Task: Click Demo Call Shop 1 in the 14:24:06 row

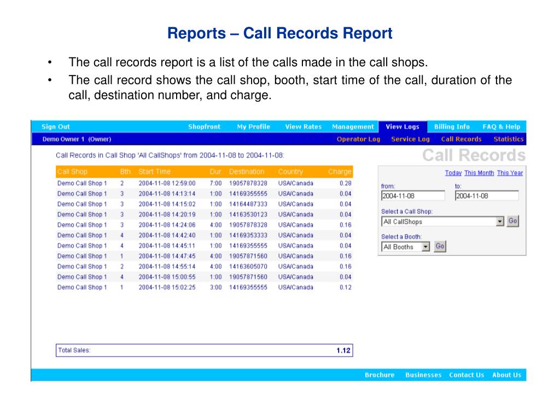Action: pos(82,225)
